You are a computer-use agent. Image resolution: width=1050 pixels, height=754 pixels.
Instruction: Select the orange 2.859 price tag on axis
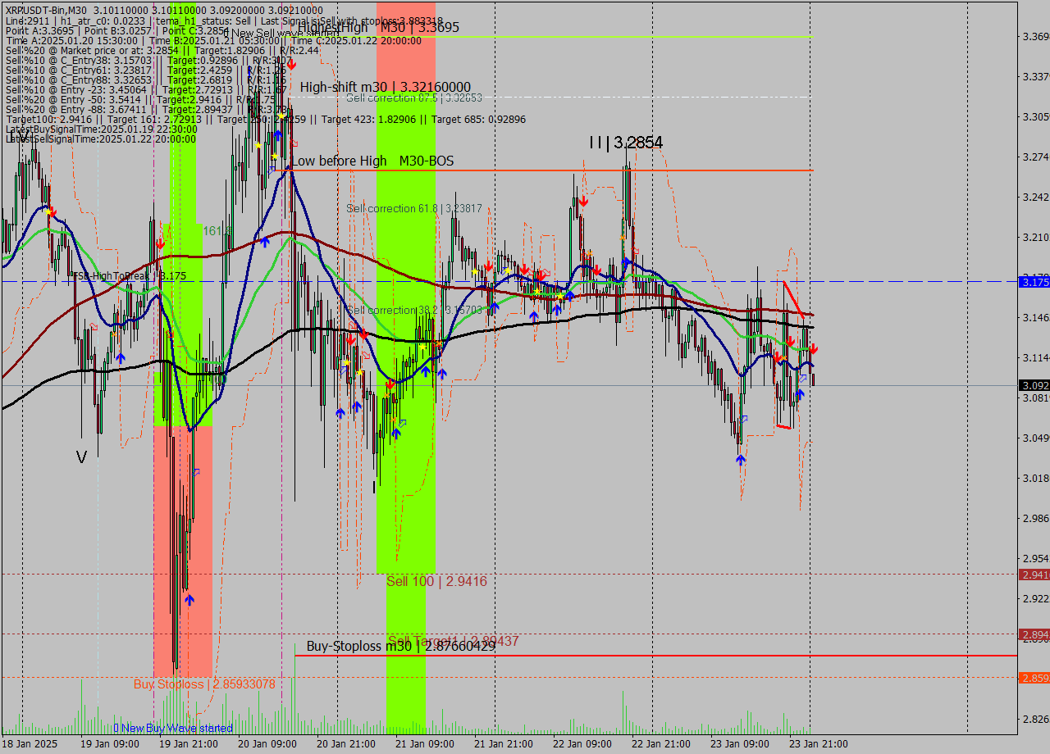coord(1034,678)
